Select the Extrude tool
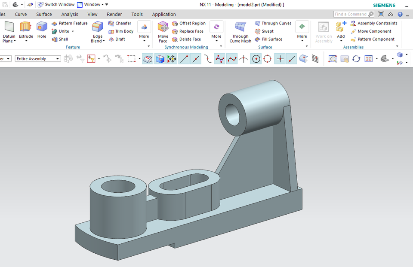413x267 pixels. coord(26,30)
